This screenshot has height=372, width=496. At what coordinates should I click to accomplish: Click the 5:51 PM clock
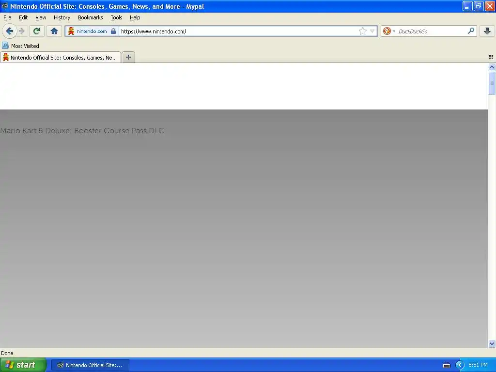tap(478, 365)
